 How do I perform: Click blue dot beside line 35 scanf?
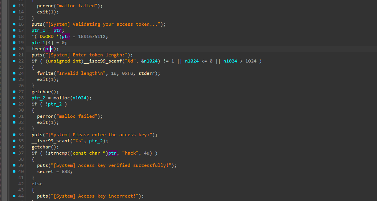click(15, 141)
